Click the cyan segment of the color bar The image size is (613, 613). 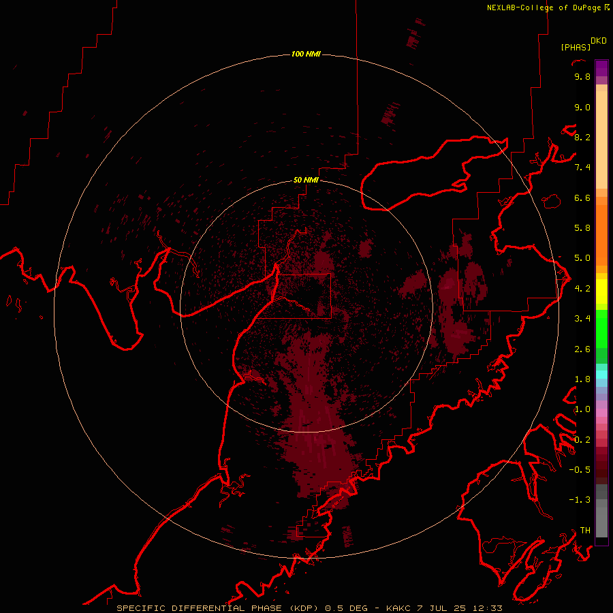[601, 375]
